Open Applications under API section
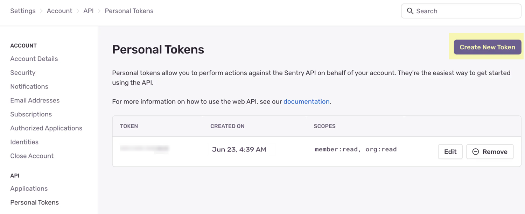 [29, 188]
